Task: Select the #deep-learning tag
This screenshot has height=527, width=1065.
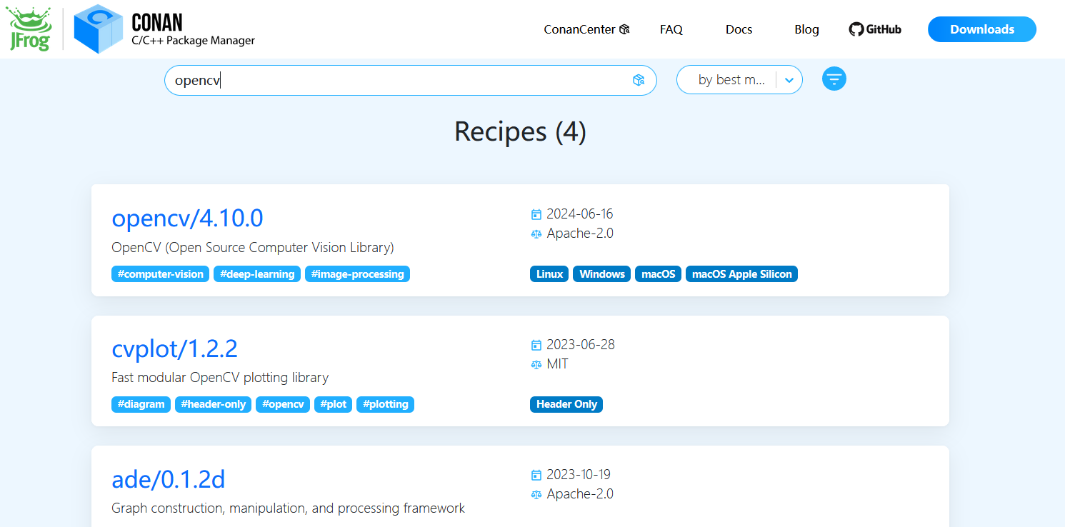Action: 257,274
